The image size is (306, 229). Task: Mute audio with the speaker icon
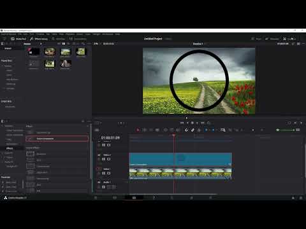click(x=278, y=130)
